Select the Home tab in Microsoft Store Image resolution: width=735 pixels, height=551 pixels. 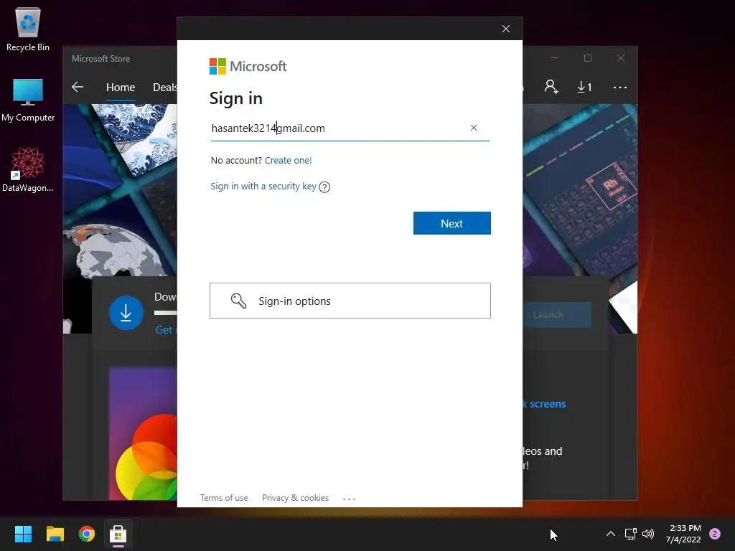click(121, 87)
